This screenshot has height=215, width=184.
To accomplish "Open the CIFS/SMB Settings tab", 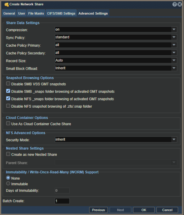I will 61,13.
